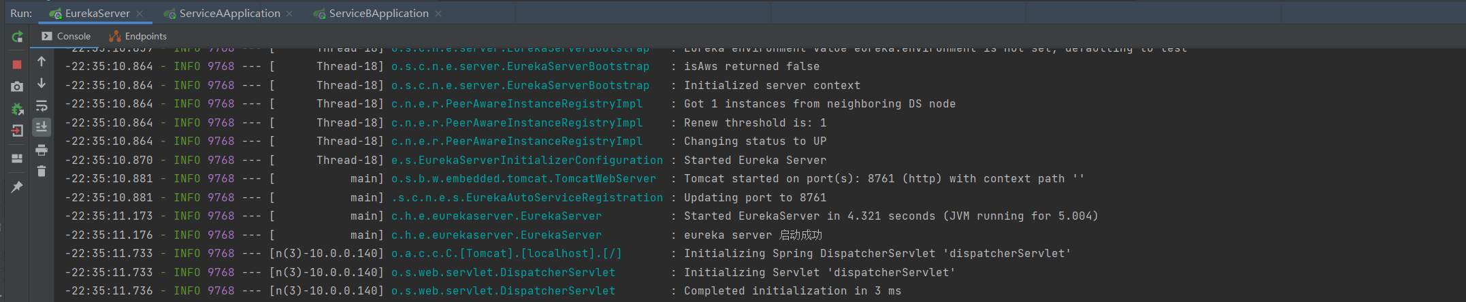Toggle scroll to end of console

(42, 127)
